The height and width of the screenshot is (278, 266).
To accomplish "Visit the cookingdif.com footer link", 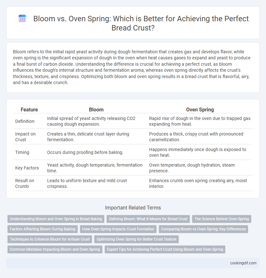I will pyautogui.click(x=243, y=263).
